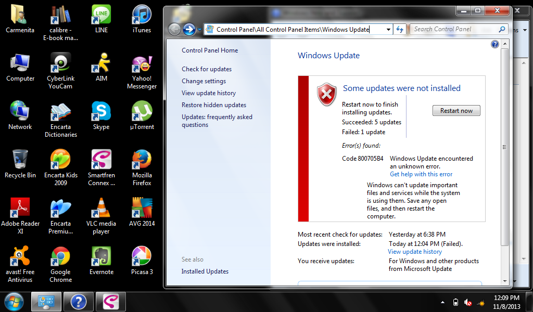The height and width of the screenshot is (312, 533).
Task: Click the "Succeeded: 5 updates" text
Action: [x=372, y=122]
